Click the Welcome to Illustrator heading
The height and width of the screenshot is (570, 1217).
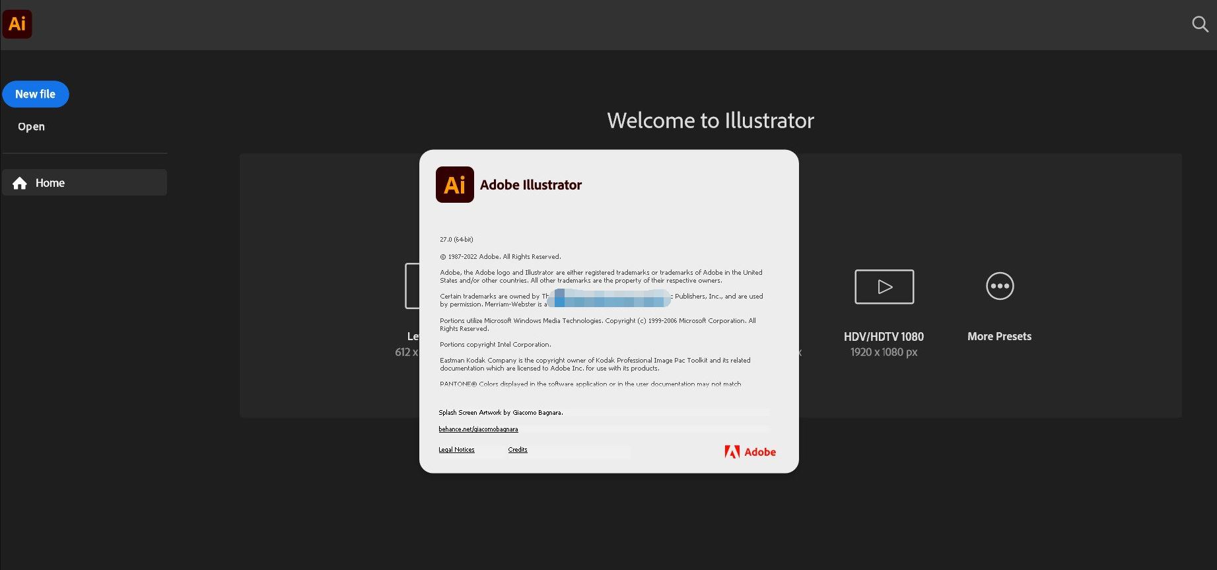pyautogui.click(x=710, y=121)
